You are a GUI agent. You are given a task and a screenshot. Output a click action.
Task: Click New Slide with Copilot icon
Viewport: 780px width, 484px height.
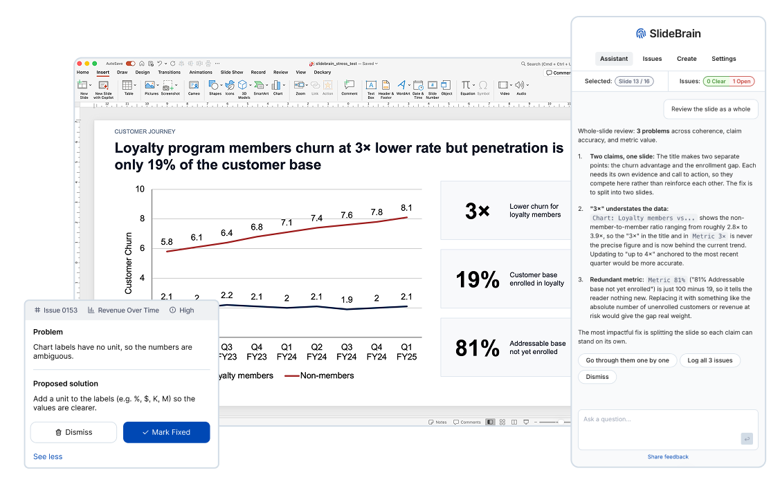tap(104, 86)
